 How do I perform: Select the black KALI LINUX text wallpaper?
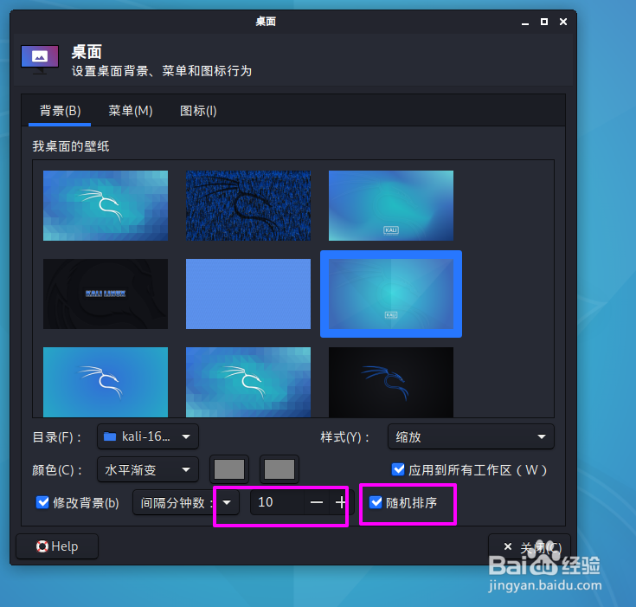tap(106, 294)
